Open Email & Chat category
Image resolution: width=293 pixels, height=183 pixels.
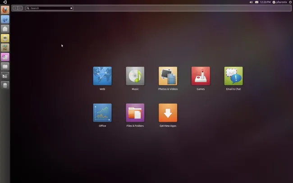233,76
